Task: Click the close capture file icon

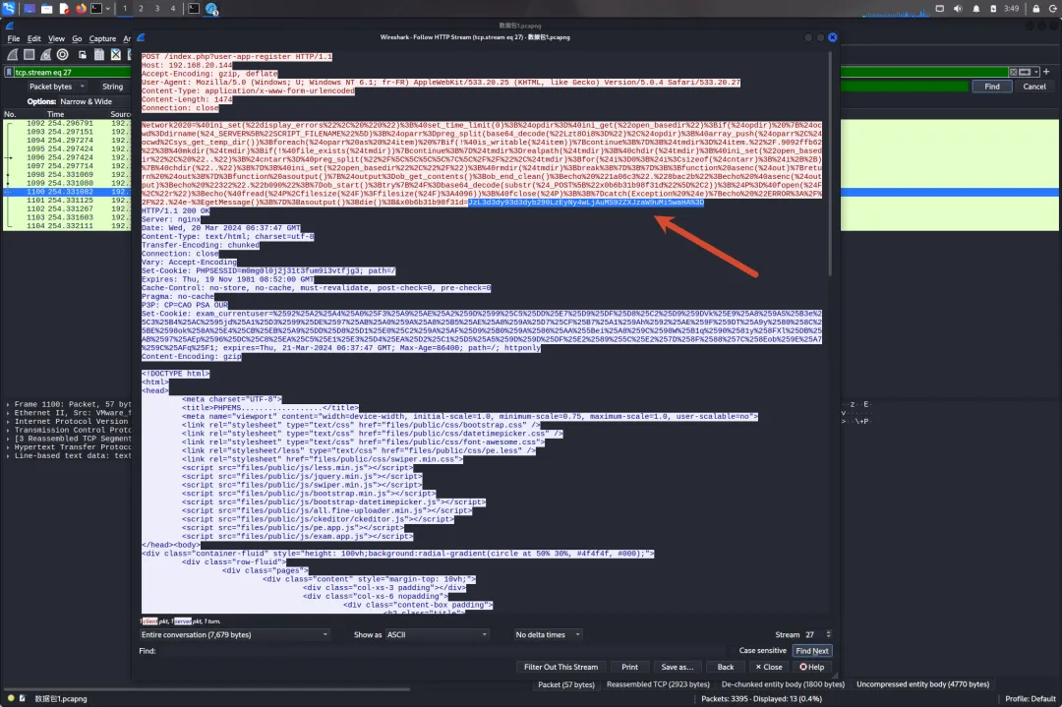Action: click(x=116, y=55)
